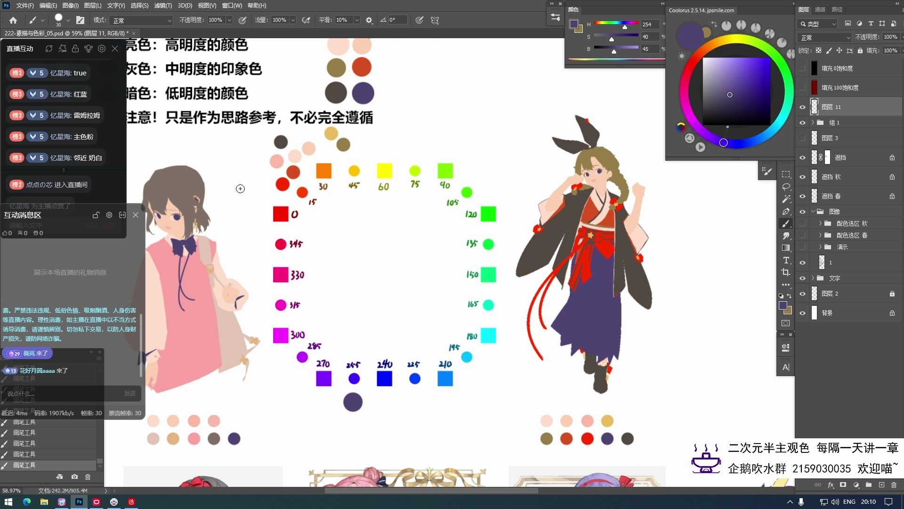Open Photoshop in Windows taskbar
This screenshot has width=904, height=509.
pyautogui.click(x=79, y=502)
